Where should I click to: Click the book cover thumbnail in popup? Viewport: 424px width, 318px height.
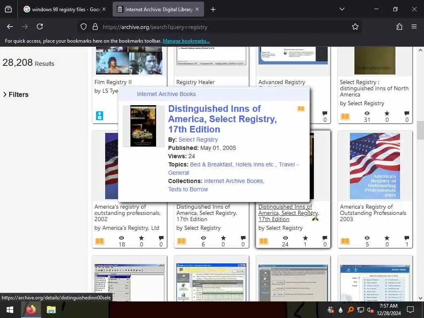143,126
